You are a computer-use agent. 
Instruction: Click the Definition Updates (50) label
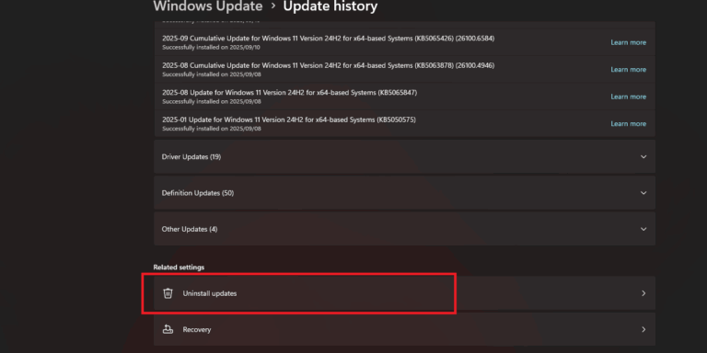(198, 193)
